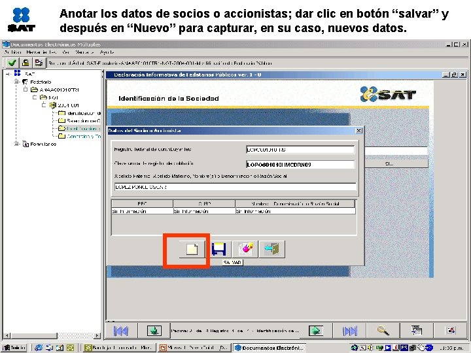The width and height of the screenshot is (471, 353).
Task: Open the Archivo menu
Action: pos(12,52)
